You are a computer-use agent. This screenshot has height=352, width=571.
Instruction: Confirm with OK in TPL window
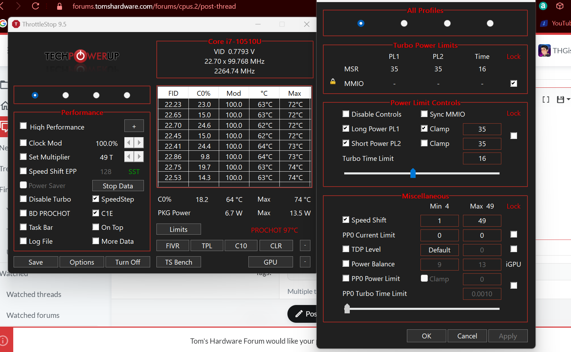click(427, 336)
